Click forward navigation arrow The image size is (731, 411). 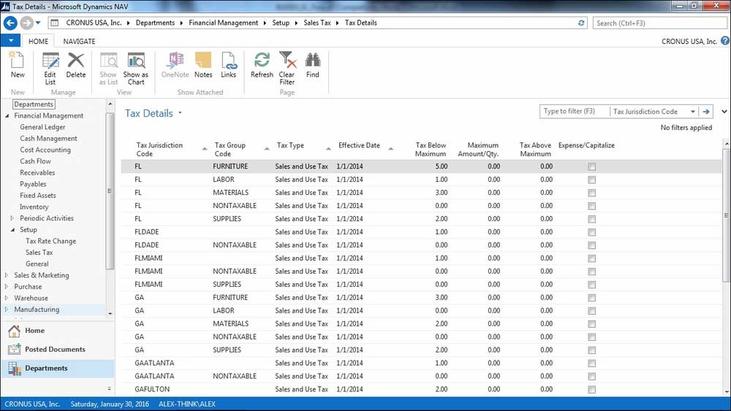[x=26, y=23]
